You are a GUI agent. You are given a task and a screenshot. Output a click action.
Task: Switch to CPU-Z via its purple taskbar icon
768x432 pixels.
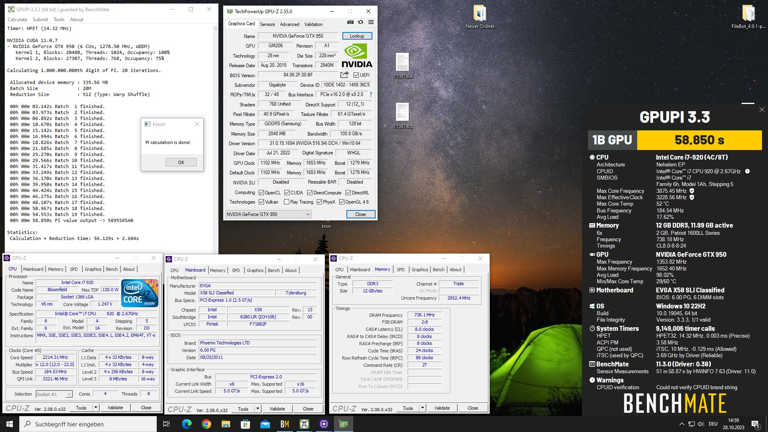tap(324, 424)
